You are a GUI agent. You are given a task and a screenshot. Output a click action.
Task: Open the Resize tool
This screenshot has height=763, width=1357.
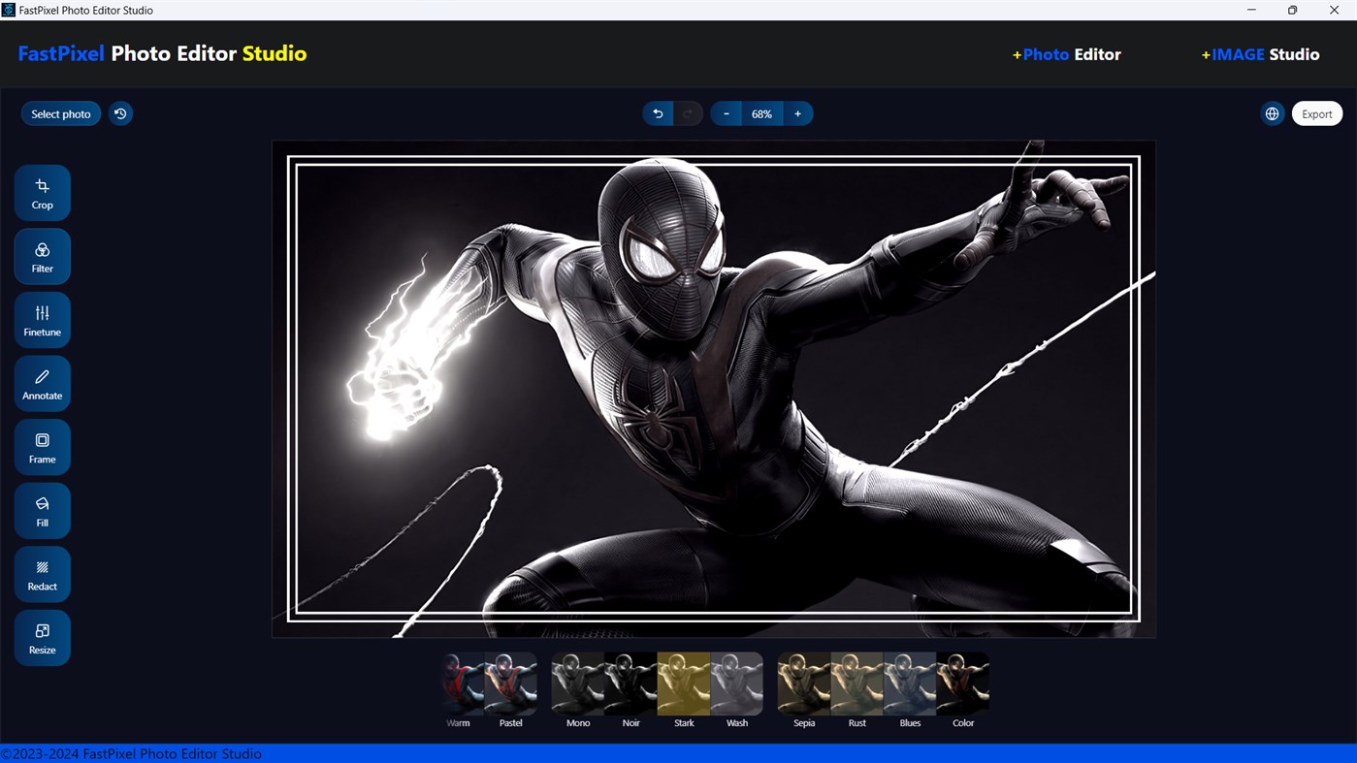(42, 638)
